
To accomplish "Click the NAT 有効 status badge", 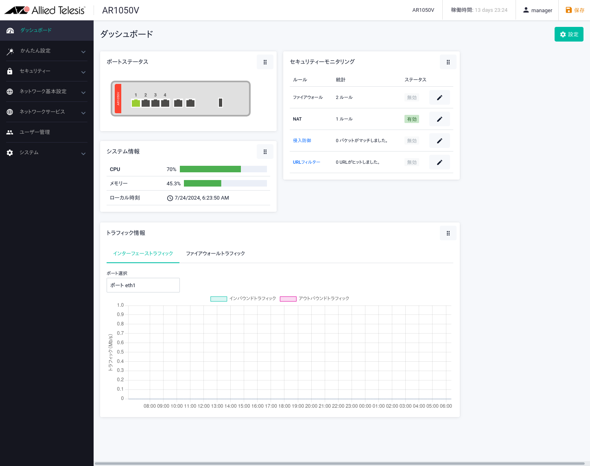I will (412, 119).
